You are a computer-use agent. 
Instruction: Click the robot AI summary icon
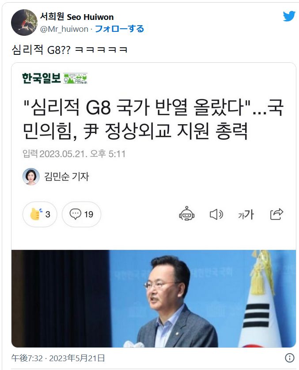tap(187, 214)
